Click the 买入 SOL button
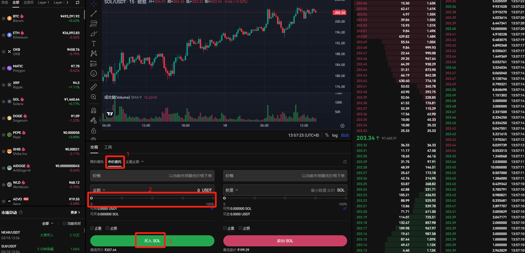Image resolution: width=525 pixels, height=253 pixels. pos(152,241)
